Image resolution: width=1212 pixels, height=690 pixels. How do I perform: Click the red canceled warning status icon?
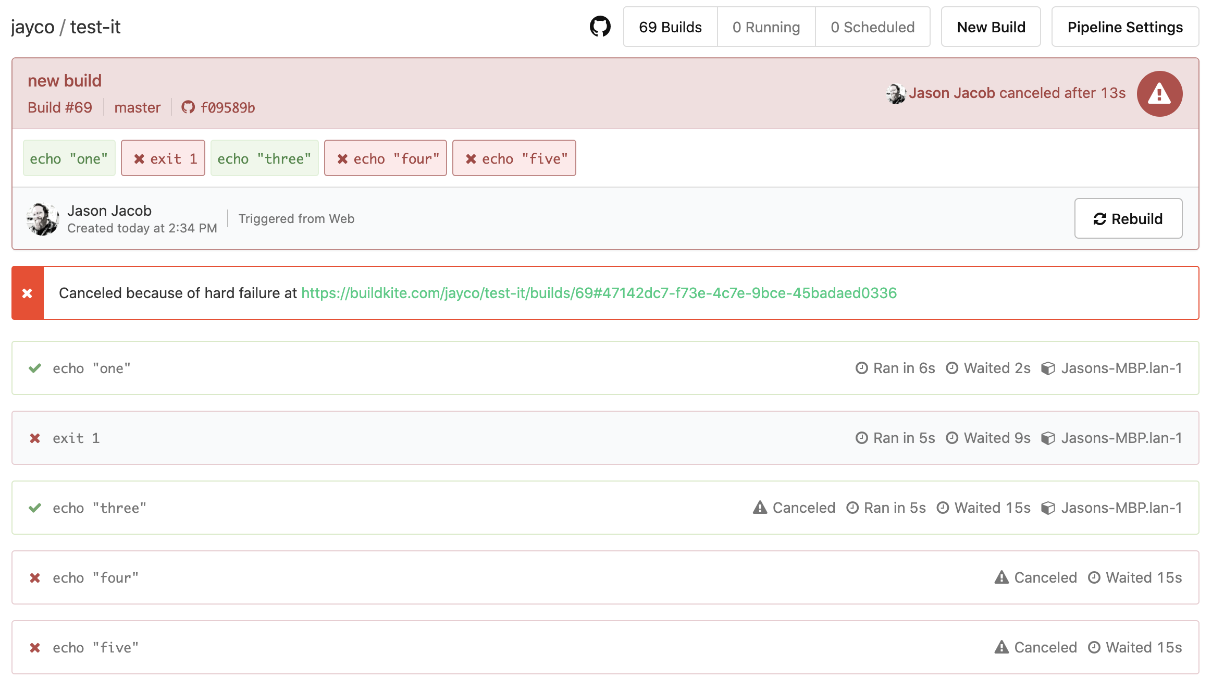[1159, 94]
